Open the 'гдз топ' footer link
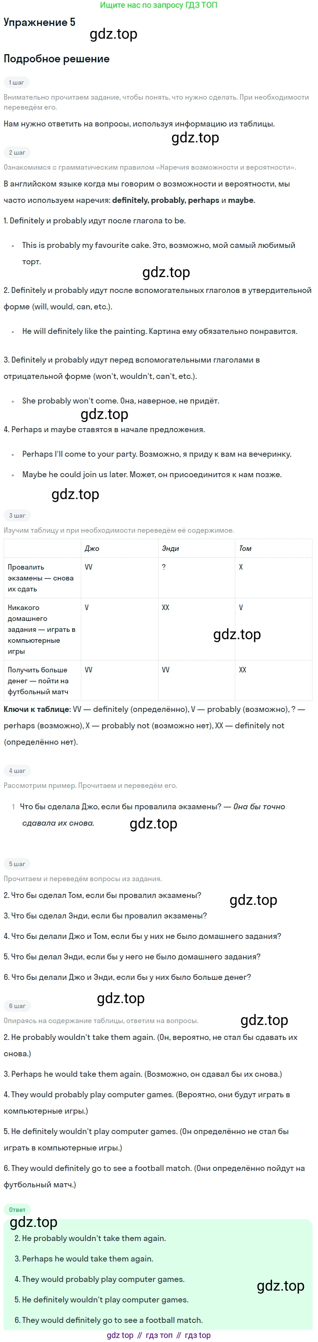The height and width of the screenshot is (1342, 318). pyautogui.click(x=159, y=1335)
